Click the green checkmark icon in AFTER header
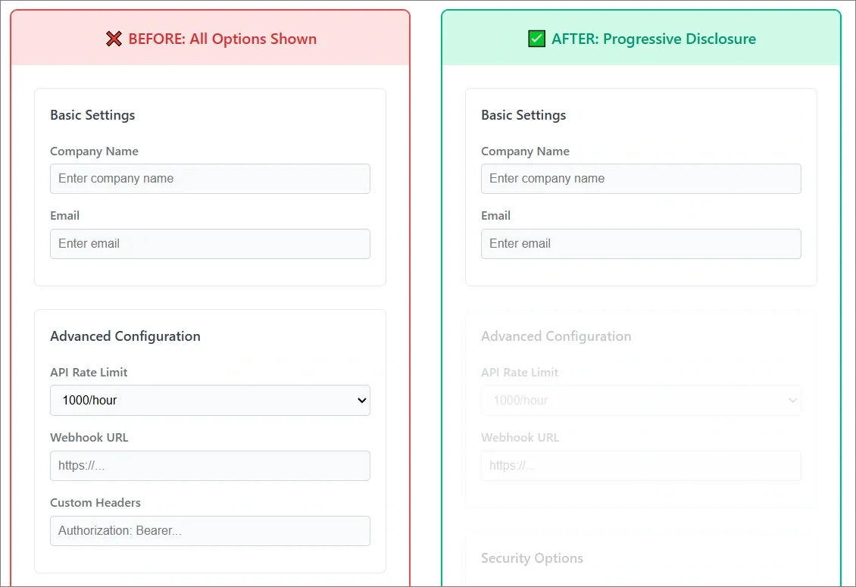 (x=536, y=39)
